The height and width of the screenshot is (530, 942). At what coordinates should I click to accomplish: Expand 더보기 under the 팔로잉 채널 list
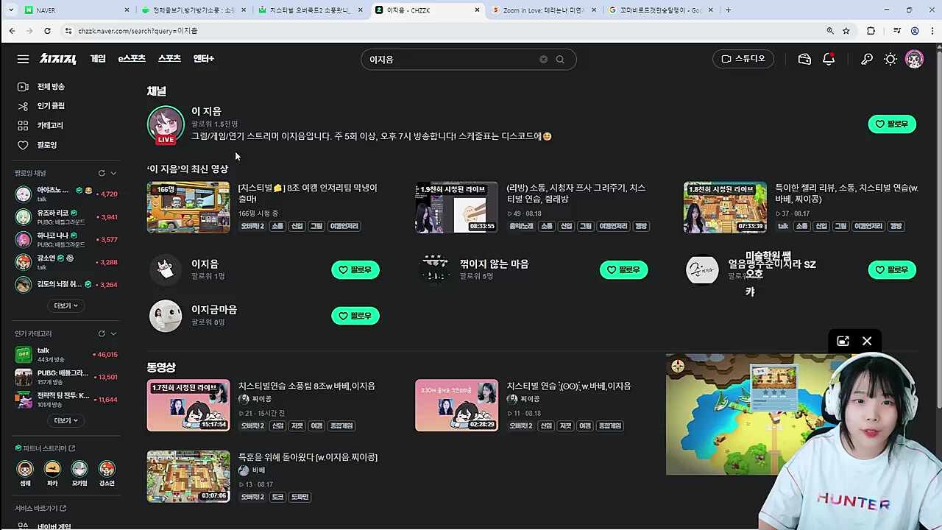pyautogui.click(x=65, y=305)
